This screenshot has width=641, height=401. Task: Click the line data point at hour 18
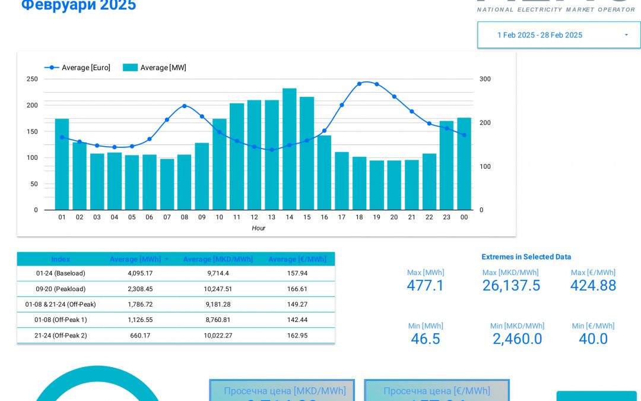[359, 84]
